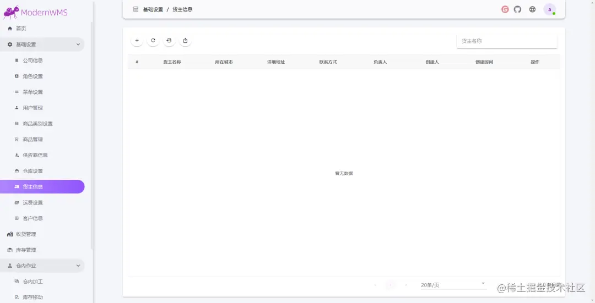Click the add new owner plus icon
Viewport: 595px width, 303px height.
tap(137, 41)
